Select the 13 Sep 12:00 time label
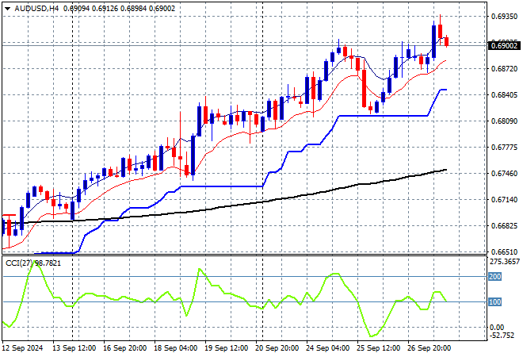This screenshot has height=357, width=523. [74, 348]
